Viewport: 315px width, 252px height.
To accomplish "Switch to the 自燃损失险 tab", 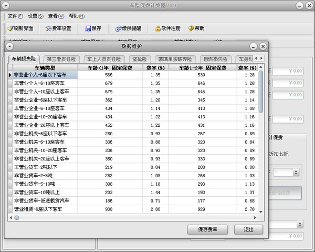I will coord(216,59).
